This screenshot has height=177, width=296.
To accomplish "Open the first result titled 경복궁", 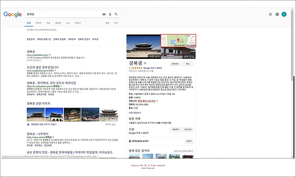I will [x=31, y=51].
